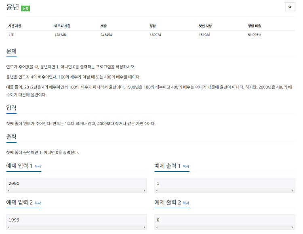Click the 입력 section heading
Screen dimensions: 303x234
pyautogui.click(x=11, y=108)
